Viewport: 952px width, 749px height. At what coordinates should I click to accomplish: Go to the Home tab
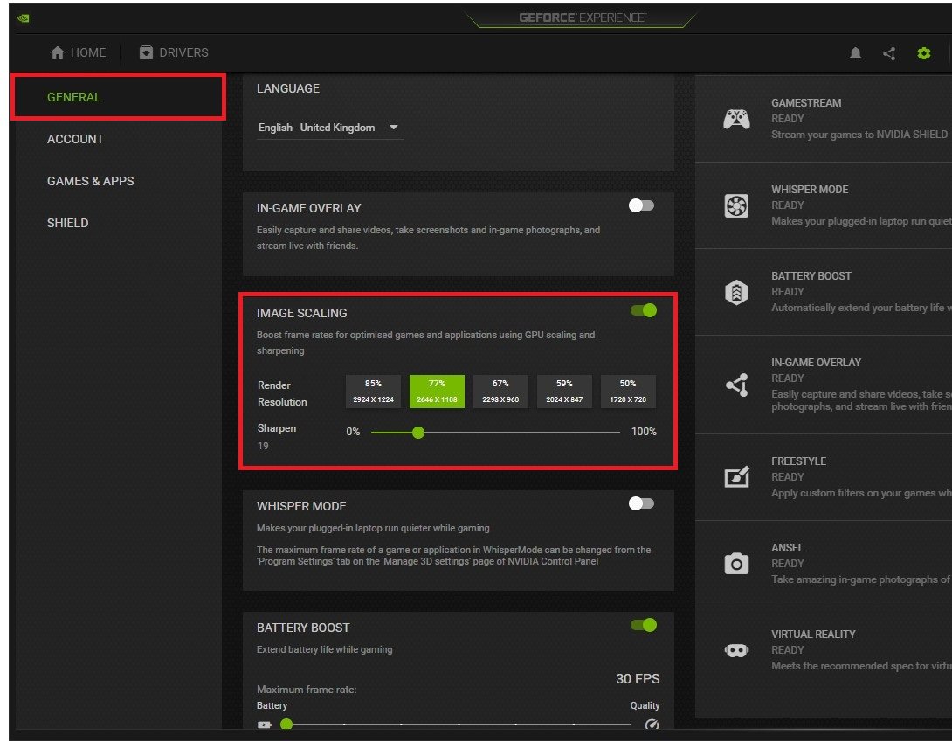tap(79, 52)
